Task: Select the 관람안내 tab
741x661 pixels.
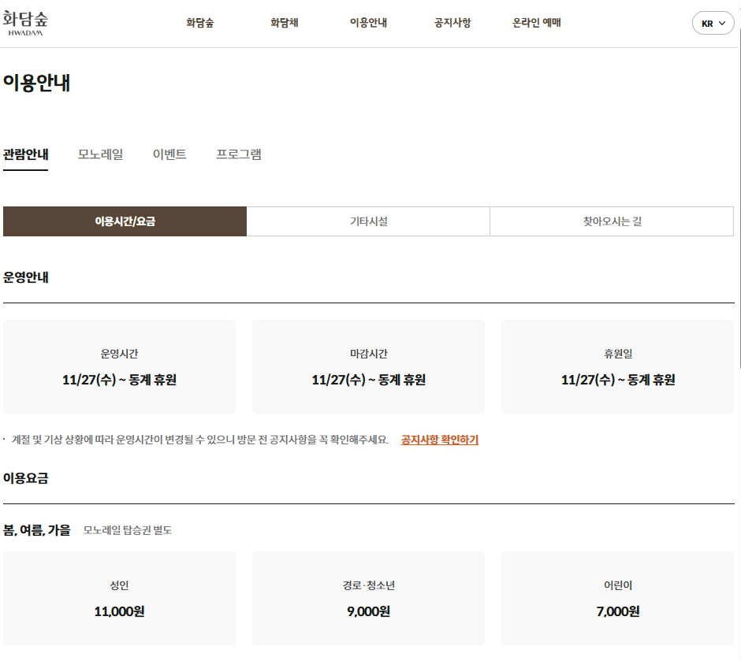Action: [25, 154]
